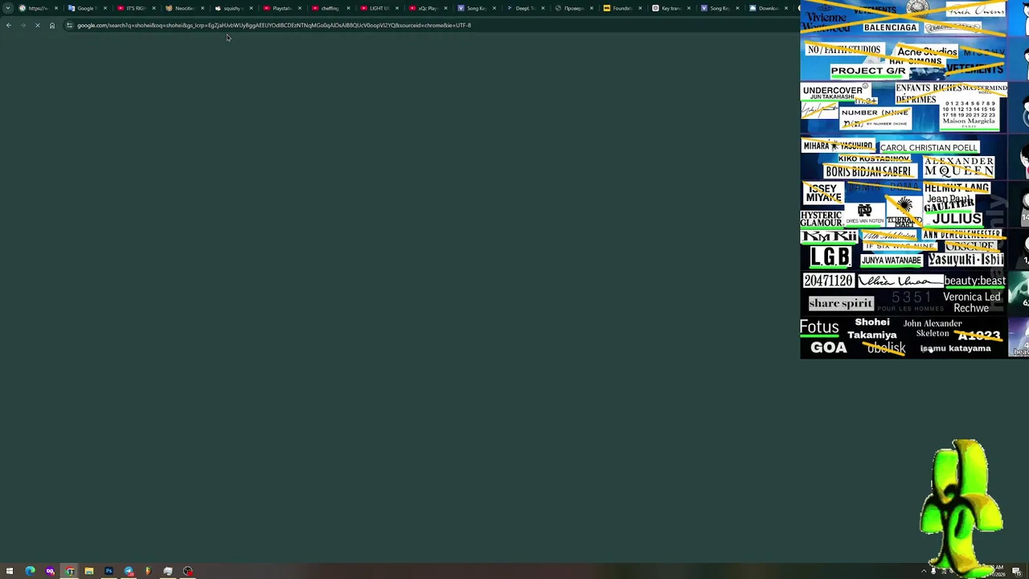The width and height of the screenshot is (1029, 579).
Task: Close the DeepL tab
Action: pos(543,8)
